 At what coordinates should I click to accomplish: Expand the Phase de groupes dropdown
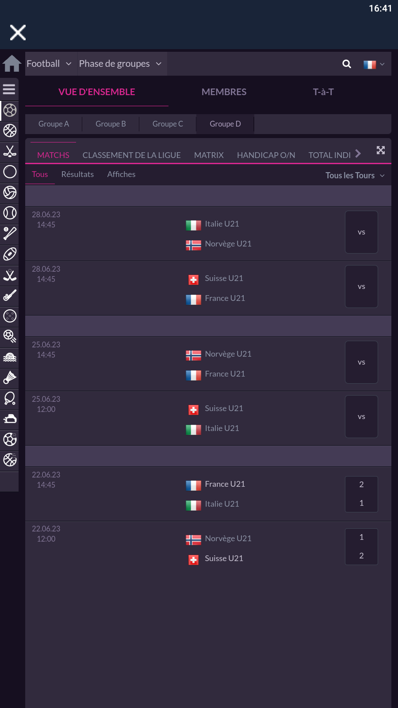[x=120, y=64]
